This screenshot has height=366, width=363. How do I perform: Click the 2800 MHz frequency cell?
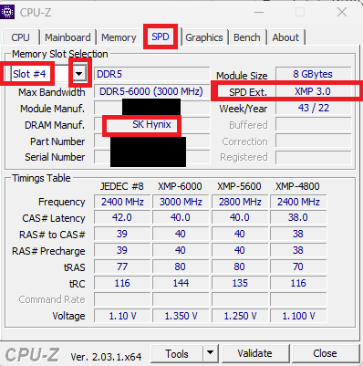[240, 202]
